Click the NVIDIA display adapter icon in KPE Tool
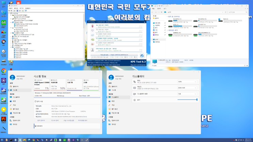Screen dimensions: 253x142 pyautogui.click(x=93, y=39)
